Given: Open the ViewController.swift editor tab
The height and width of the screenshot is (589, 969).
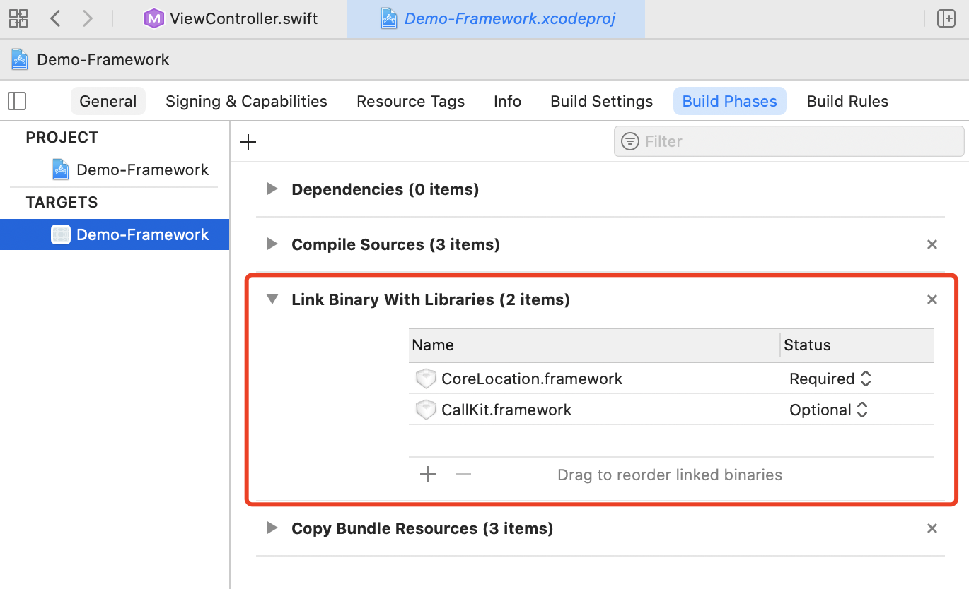Looking at the screenshot, I should click(x=235, y=18).
